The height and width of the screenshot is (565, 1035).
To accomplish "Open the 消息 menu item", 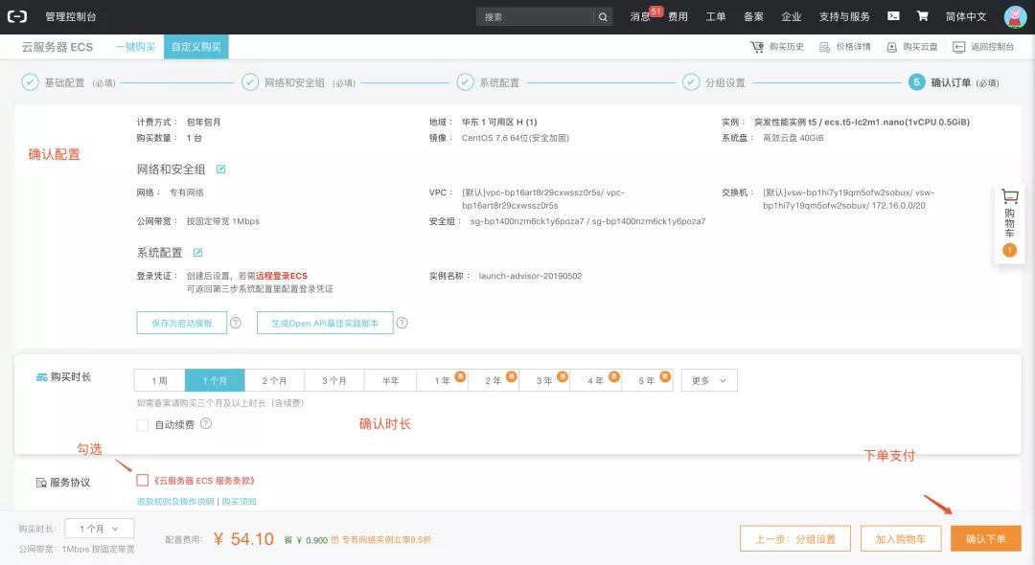I will click(x=639, y=16).
